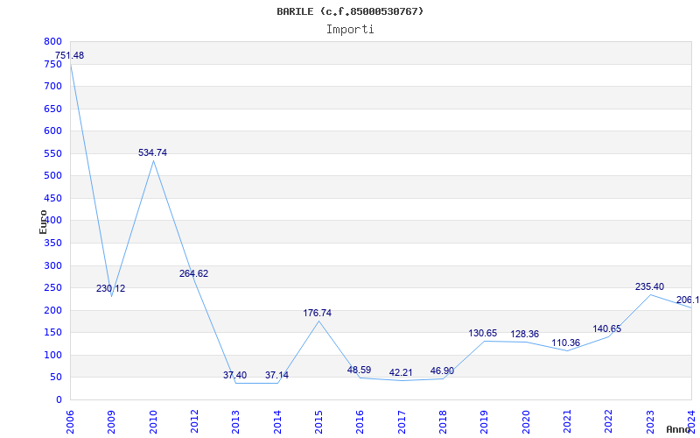Select the 2015 year axis label
Viewport: 700px width, 438px height.
[x=318, y=422]
